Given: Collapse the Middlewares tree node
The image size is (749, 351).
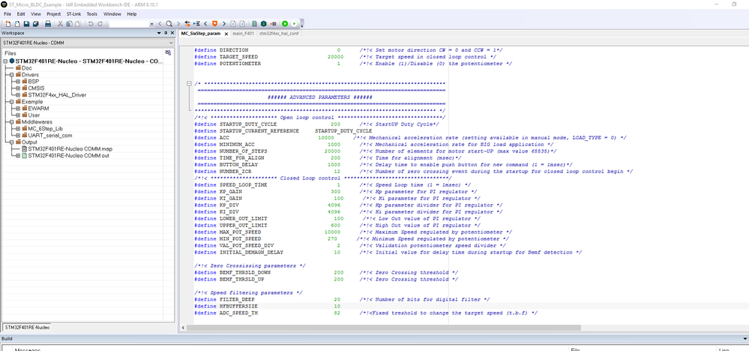Looking at the screenshot, I should pyautogui.click(x=10, y=121).
